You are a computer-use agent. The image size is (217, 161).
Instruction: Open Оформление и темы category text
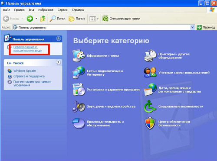103,56
